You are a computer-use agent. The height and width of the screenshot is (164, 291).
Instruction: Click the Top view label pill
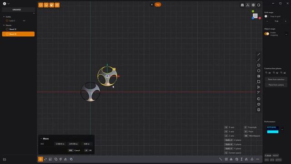(158, 5)
